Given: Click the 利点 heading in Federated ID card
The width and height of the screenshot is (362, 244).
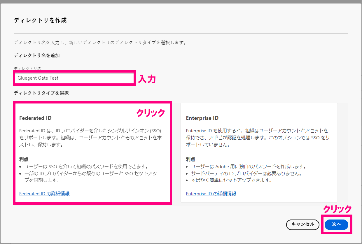Looking at the screenshot, I should click(24, 159).
